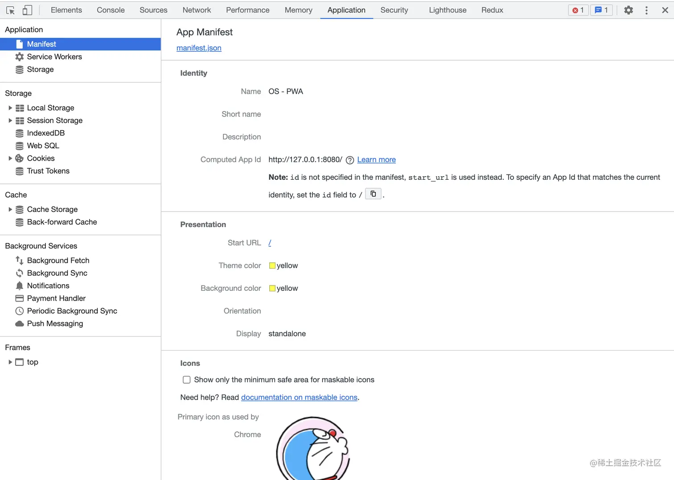Click the Service Workers gear icon

click(20, 57)
